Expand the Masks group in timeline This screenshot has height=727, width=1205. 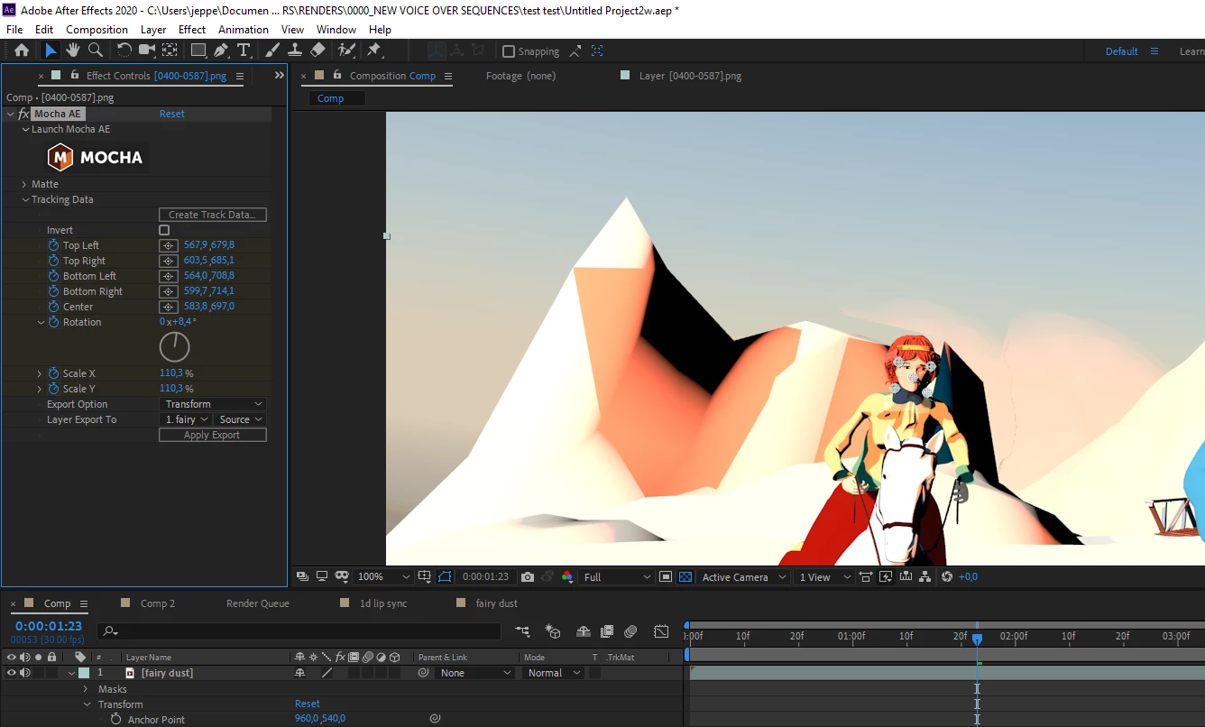pyautogui.click(x=87, y=689)
